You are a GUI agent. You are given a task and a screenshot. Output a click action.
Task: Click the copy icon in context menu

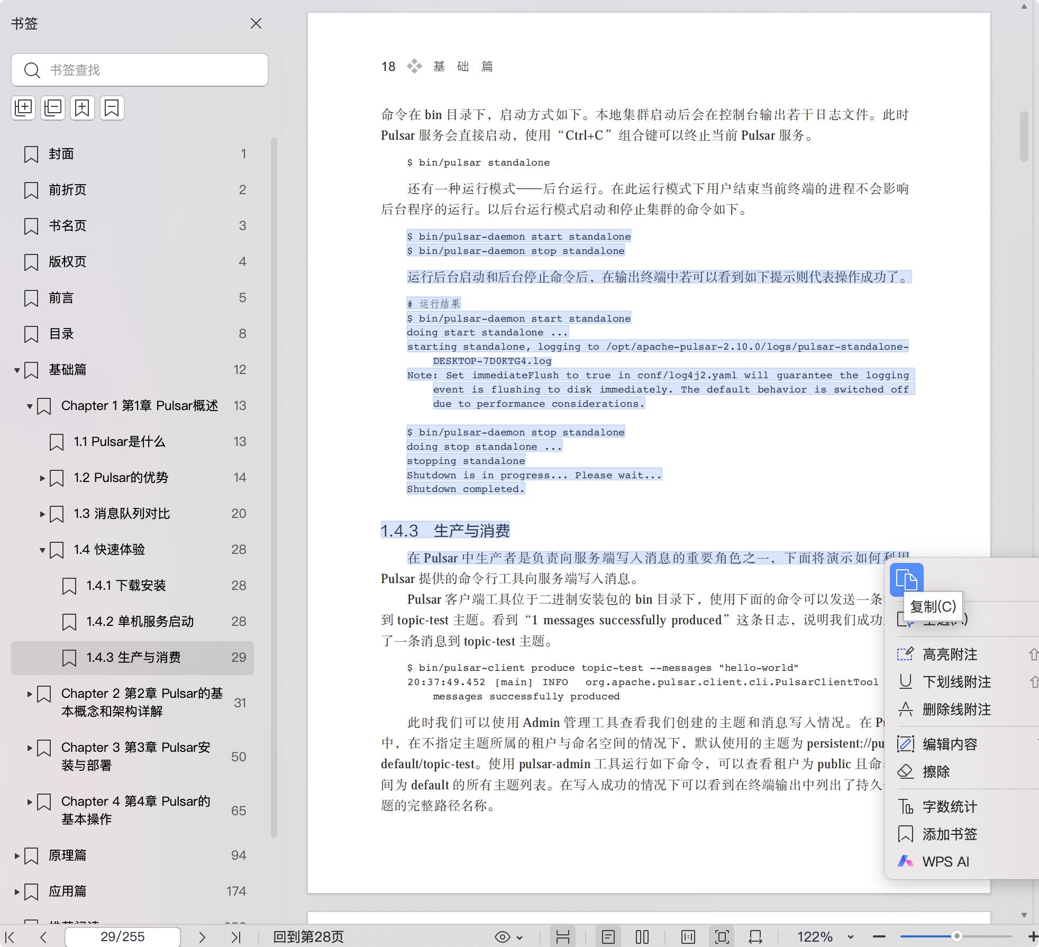coord(906,580)
